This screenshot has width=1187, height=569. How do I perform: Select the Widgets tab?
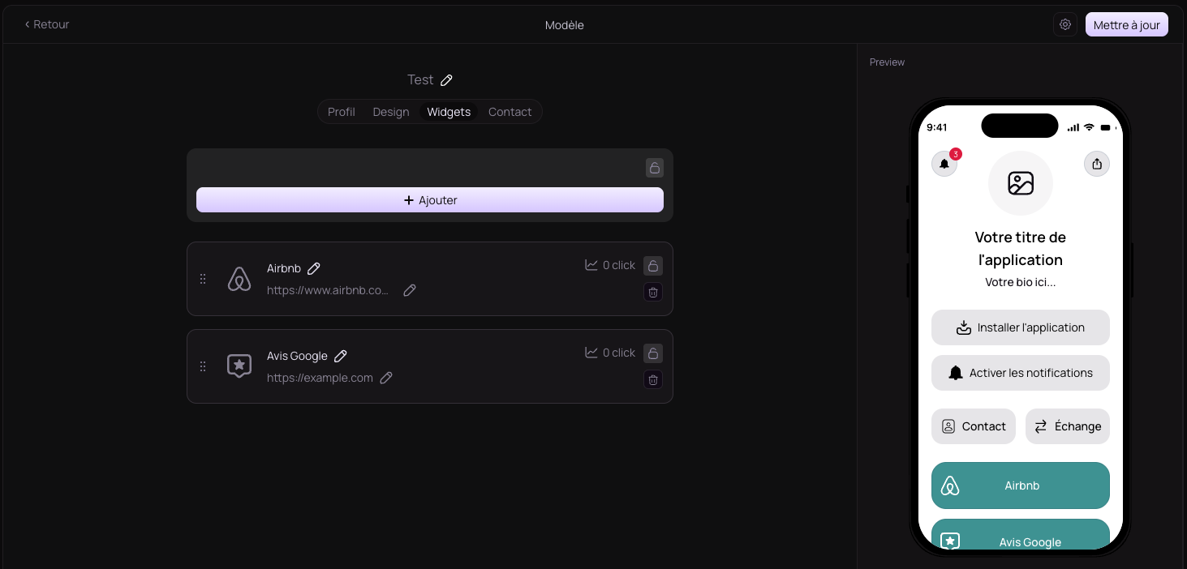click(x=449, y=112)
